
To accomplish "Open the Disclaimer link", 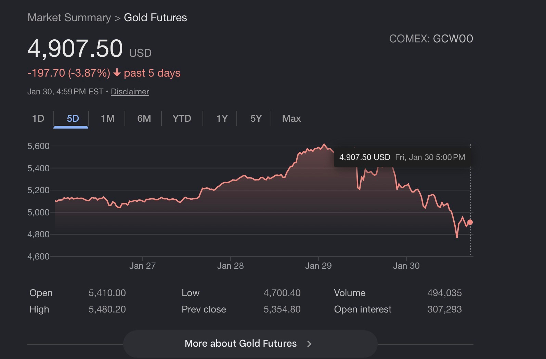I will click(x=130, y=92).
